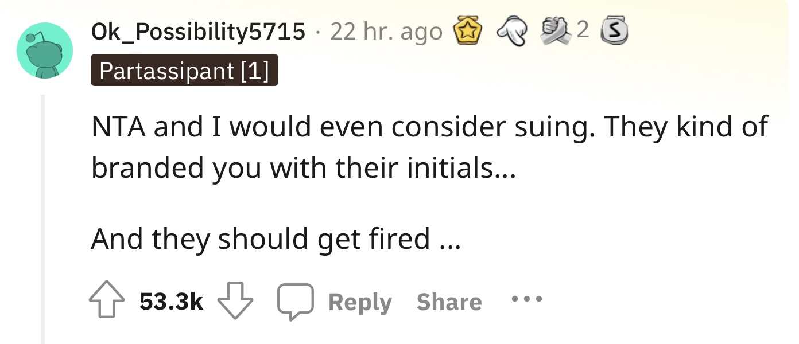Click the 22 hr. ago timestamp
The height and width of the screenshot is (344, 799).
[386, 32]
